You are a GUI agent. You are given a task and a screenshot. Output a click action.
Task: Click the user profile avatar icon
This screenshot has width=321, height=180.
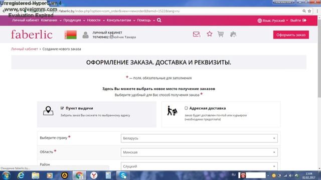click(x=86, y=35)
